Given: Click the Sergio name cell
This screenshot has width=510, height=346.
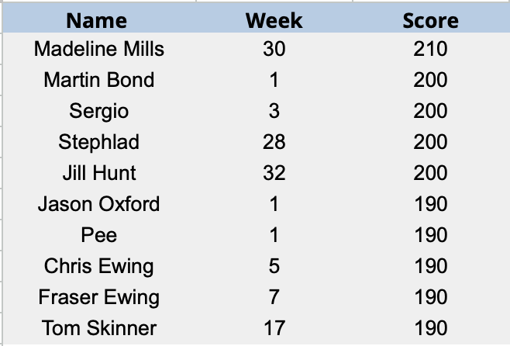Looking at the screenshot, I should 99,111.
